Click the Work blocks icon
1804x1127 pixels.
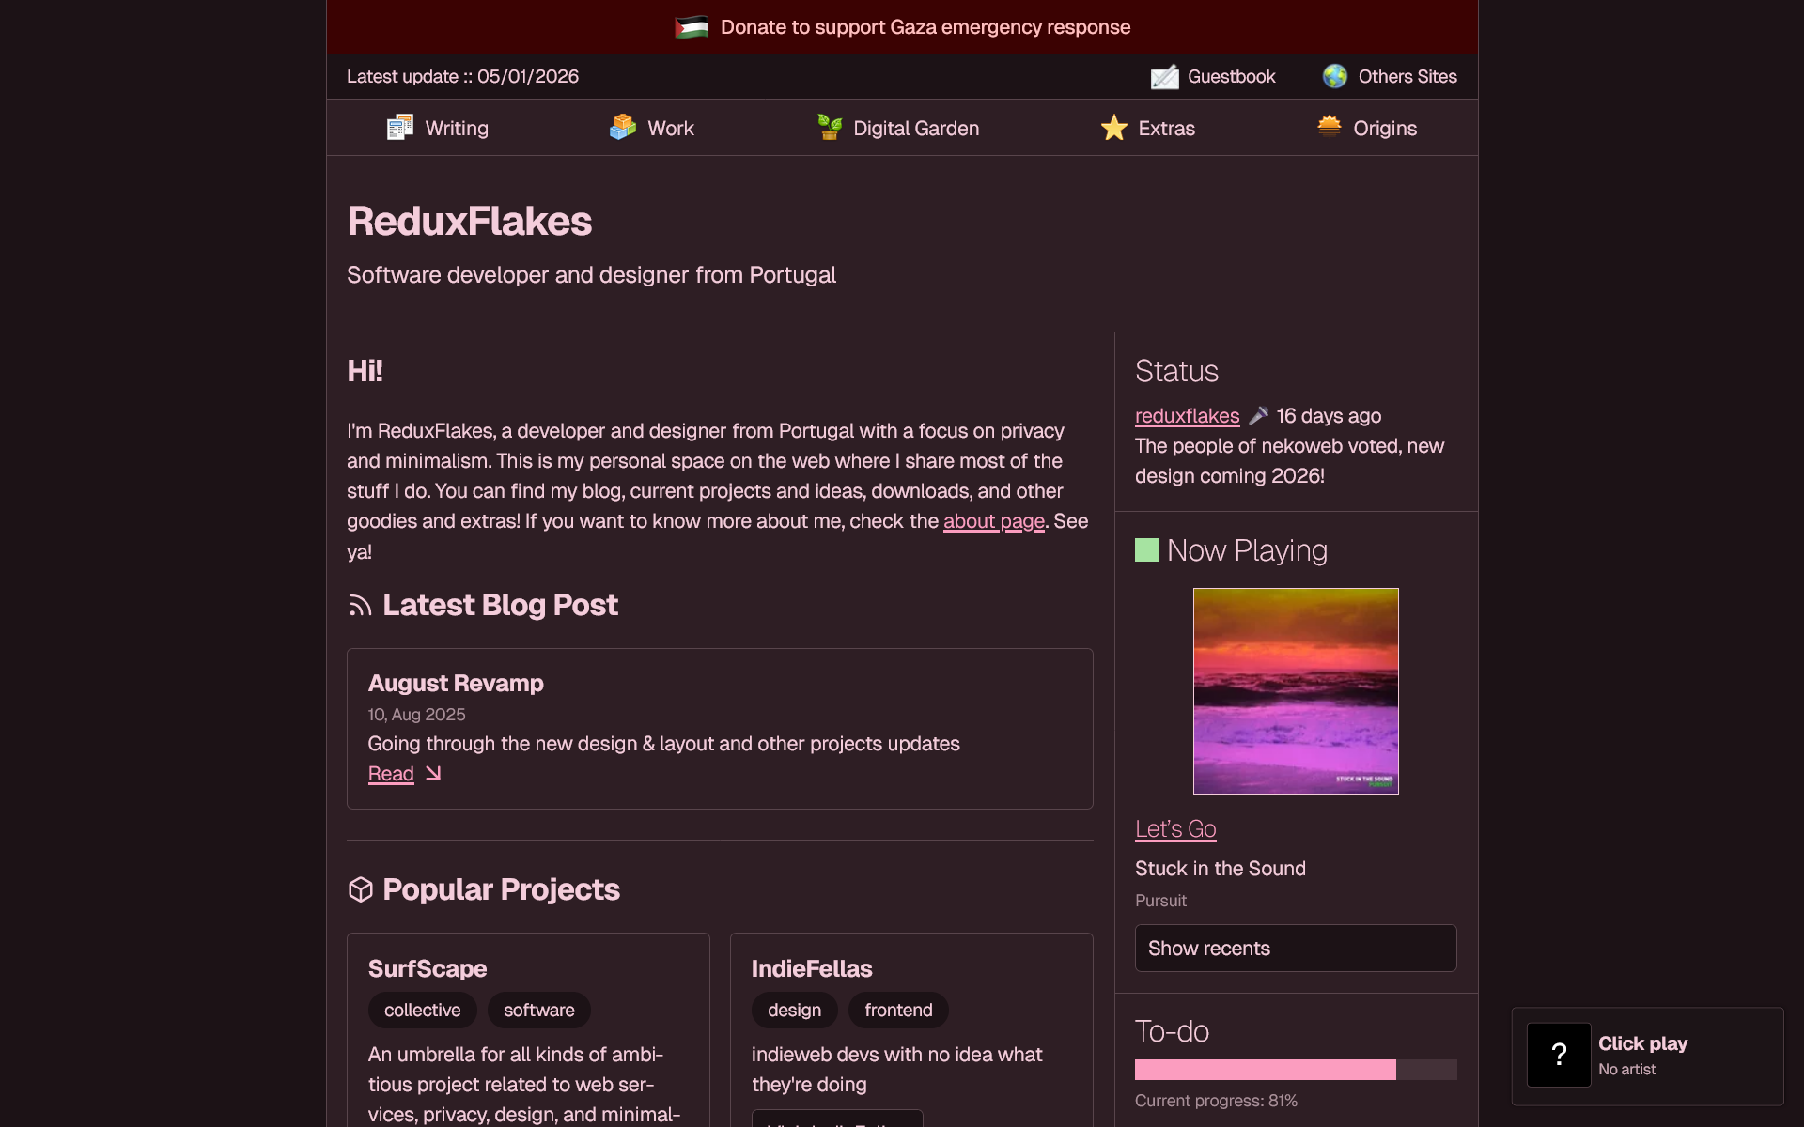[623, 128]
